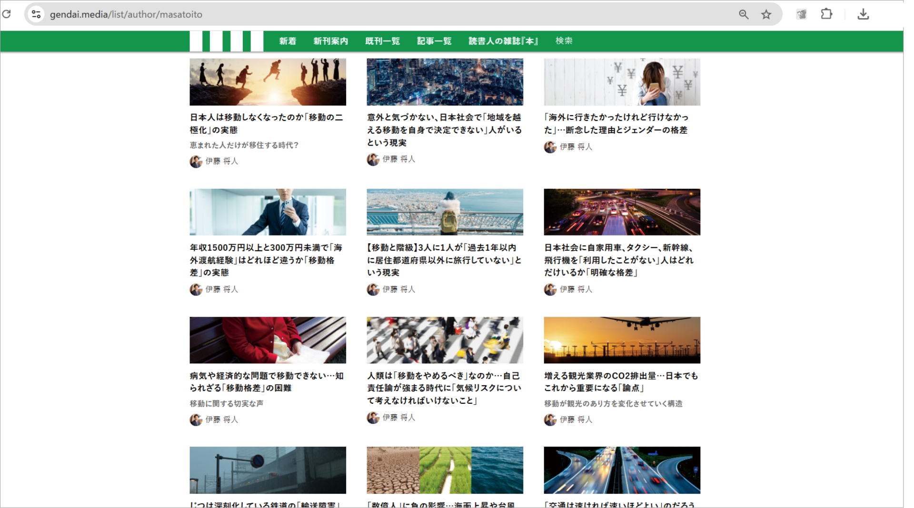Click subtitle 恵まれた人だけが移住する時代？
This screenshot has width=914, height=508.
pos(244,145)
